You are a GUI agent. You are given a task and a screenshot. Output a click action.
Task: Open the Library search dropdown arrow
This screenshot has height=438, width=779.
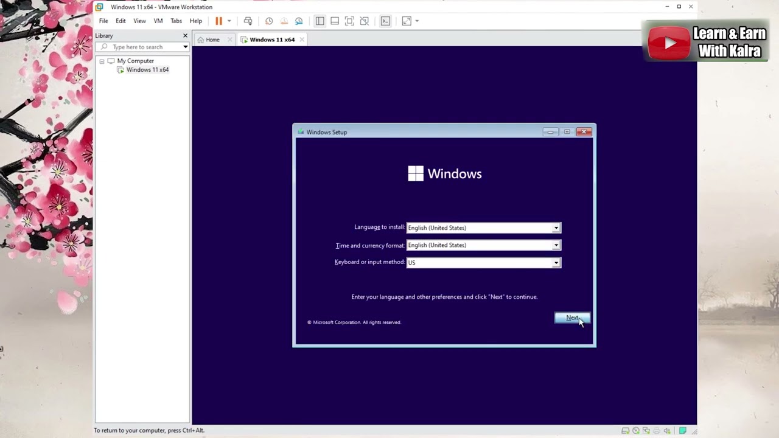[x=185, y=47]
